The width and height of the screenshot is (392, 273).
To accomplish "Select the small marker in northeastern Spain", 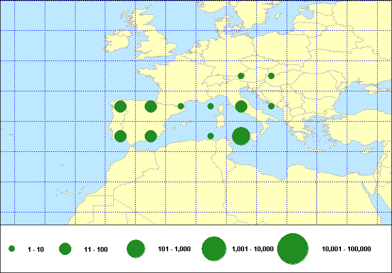I will (x=181, y=106).
